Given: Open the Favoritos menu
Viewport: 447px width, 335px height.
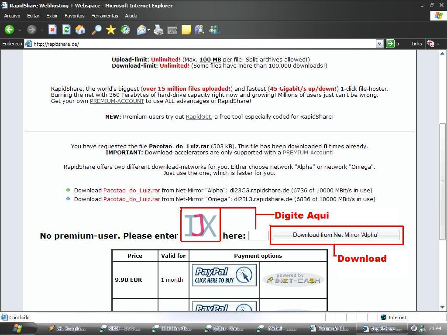Looking at the screenshot, I should pos(74,16).
